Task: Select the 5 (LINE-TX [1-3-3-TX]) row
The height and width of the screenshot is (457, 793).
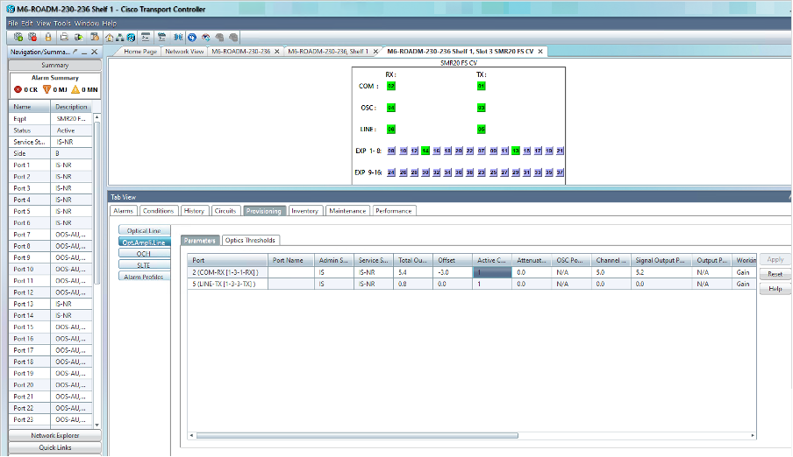Action: click(x=471, y=284)
